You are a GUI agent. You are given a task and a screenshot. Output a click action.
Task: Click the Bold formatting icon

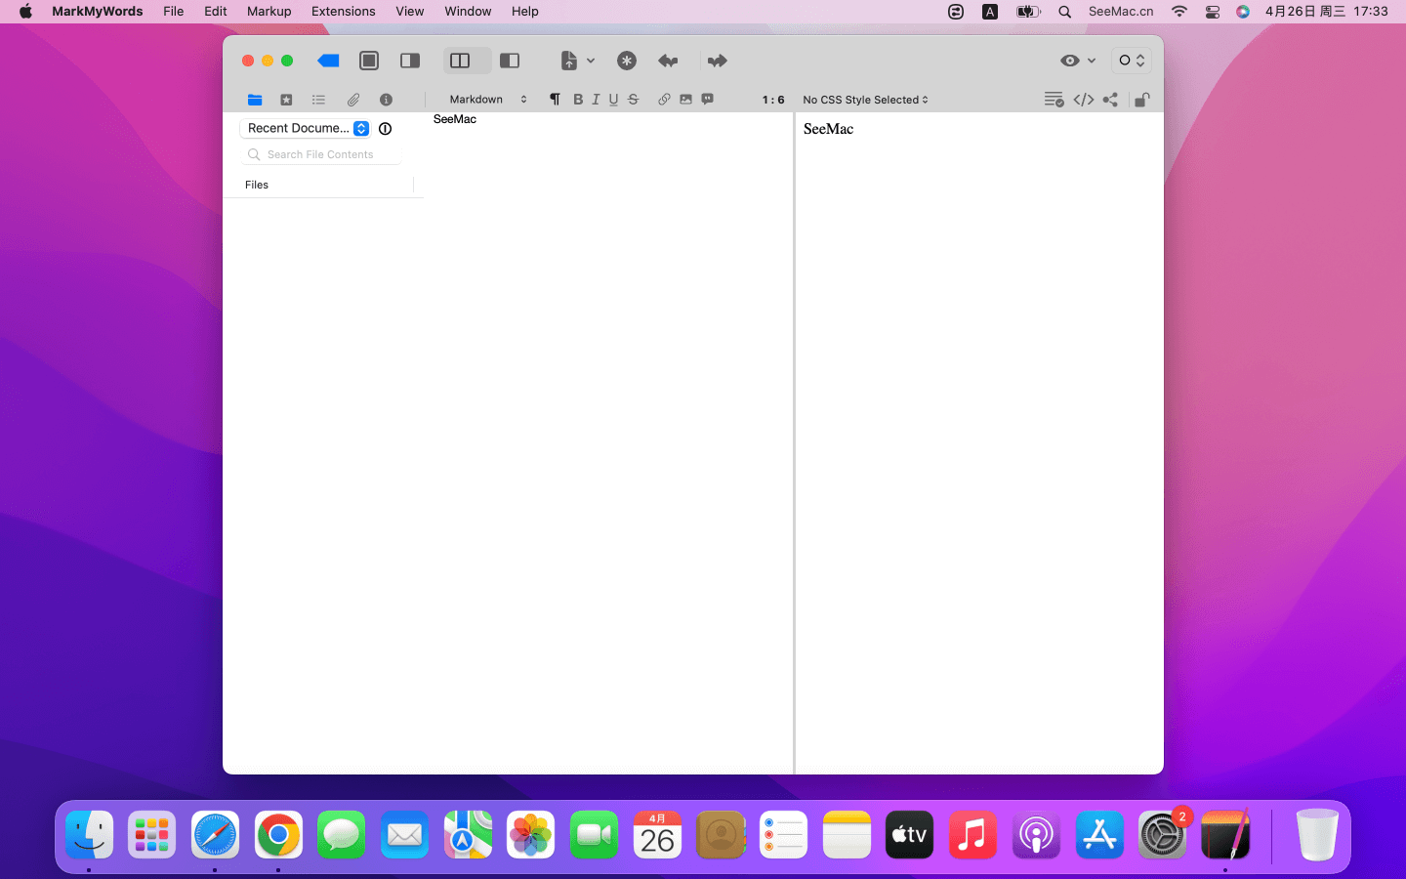[578, 100]
